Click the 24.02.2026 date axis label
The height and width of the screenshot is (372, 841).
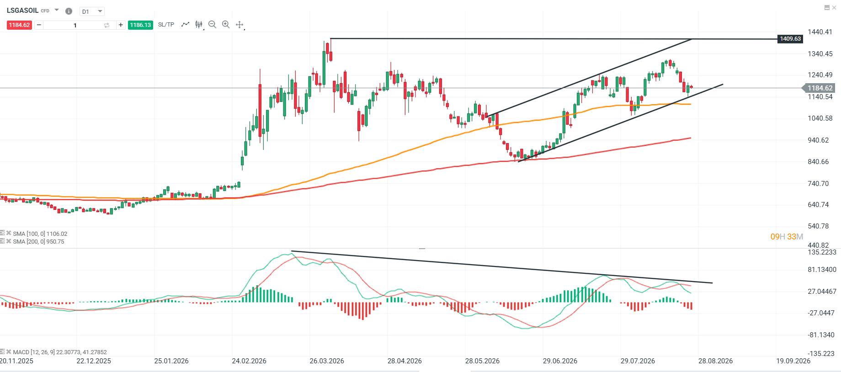pyautogui.click(x=249, y=361)
